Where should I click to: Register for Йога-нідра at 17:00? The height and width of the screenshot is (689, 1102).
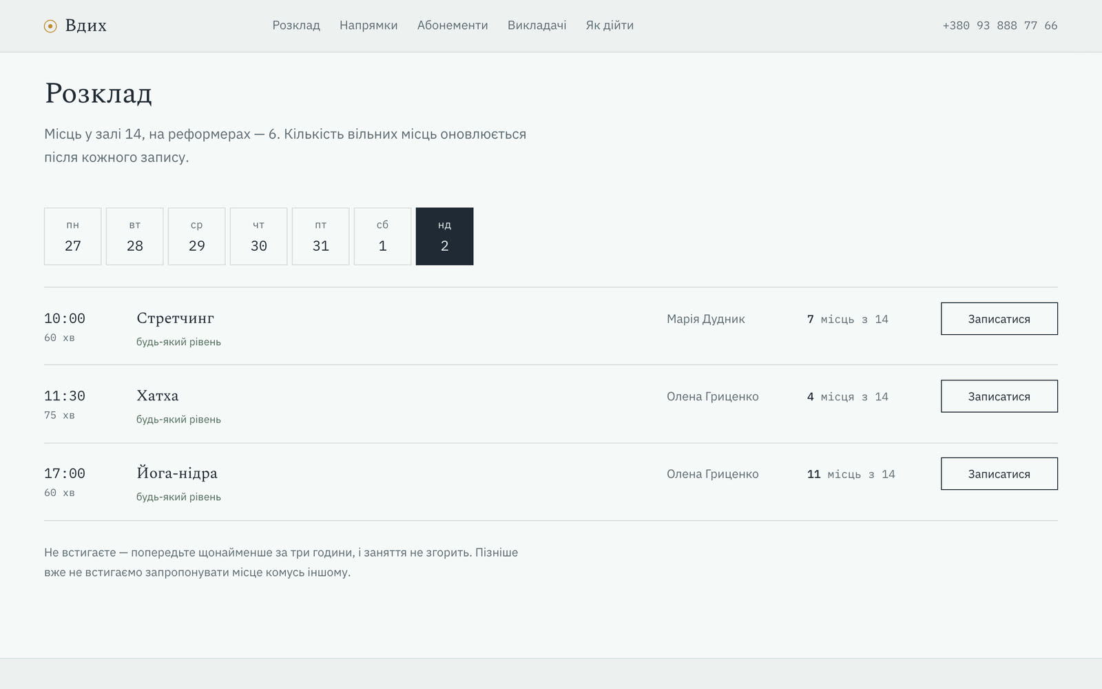999,474
